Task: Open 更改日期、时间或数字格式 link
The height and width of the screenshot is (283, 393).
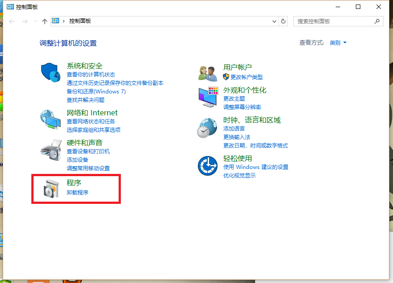Action: [256, 146]
